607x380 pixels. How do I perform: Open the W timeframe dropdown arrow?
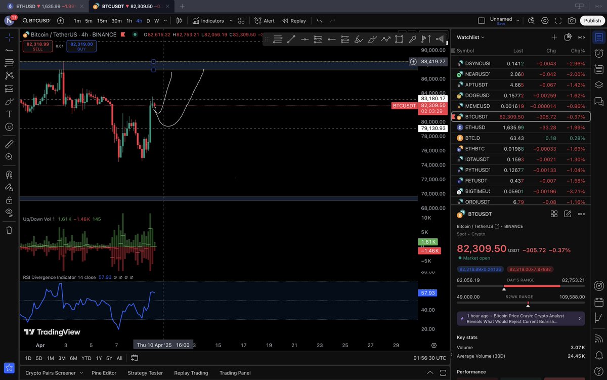pyautogui.click(x=165, y=21)
